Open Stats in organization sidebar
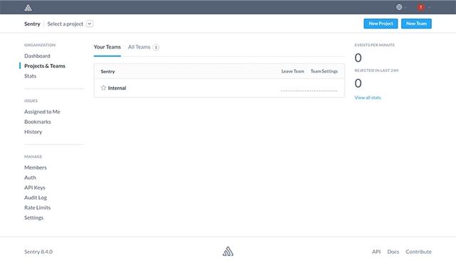The image size is (456, 261). [x=30, y=76]
